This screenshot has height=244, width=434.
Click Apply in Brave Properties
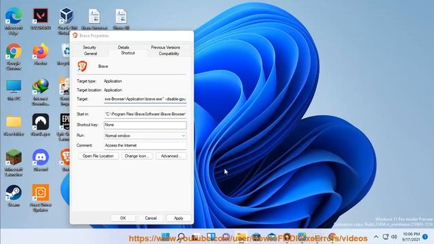178,218
